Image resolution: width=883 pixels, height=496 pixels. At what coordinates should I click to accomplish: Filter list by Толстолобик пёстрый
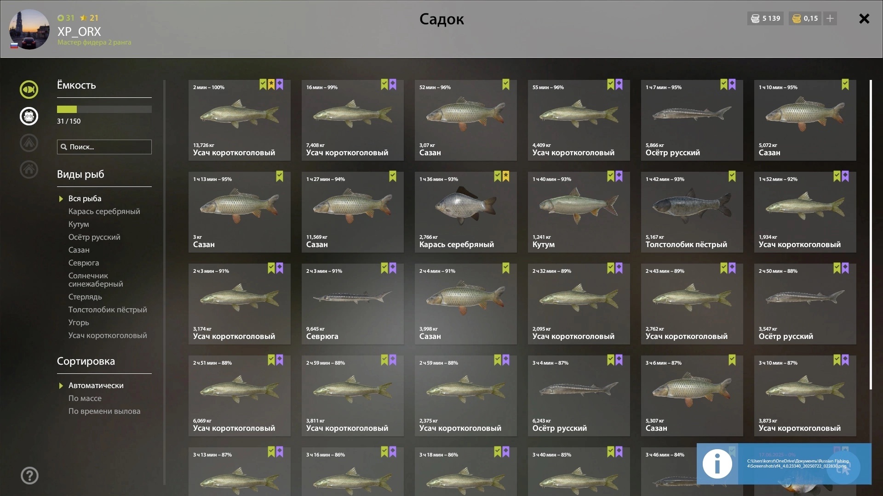pyautogui.click(x=108, y=310)
